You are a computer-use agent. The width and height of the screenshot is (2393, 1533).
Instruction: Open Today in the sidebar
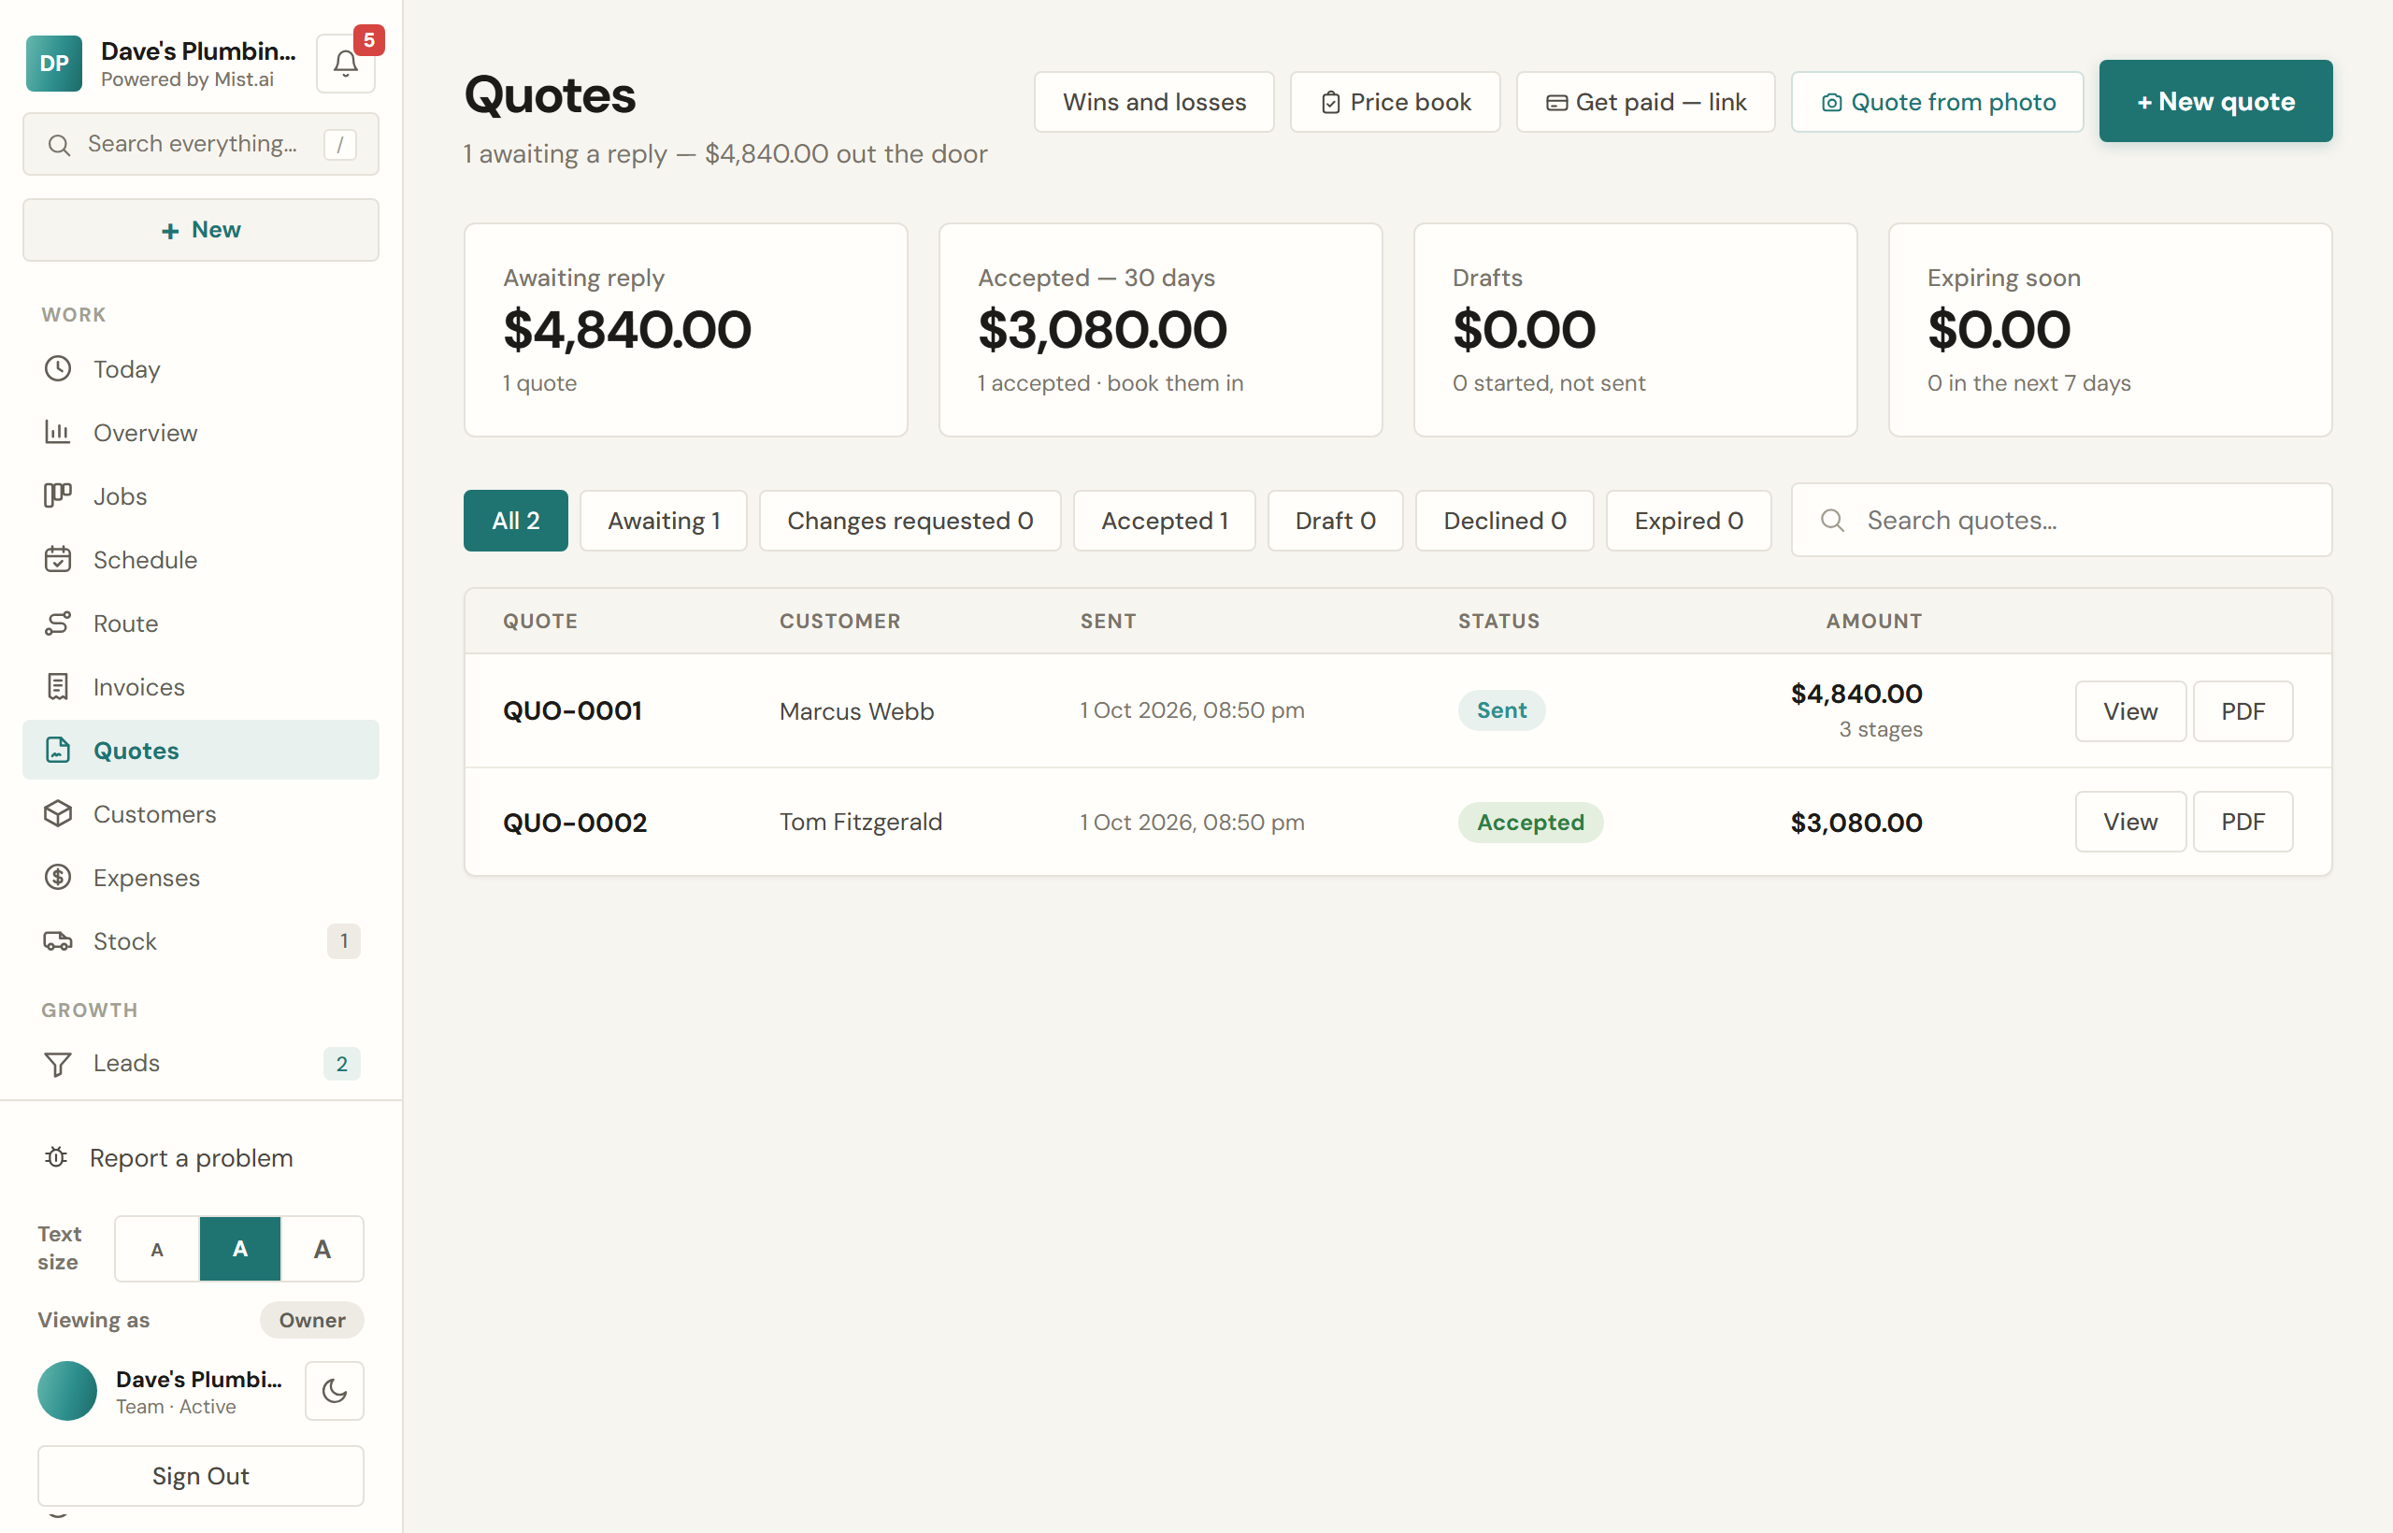point(200,369)
